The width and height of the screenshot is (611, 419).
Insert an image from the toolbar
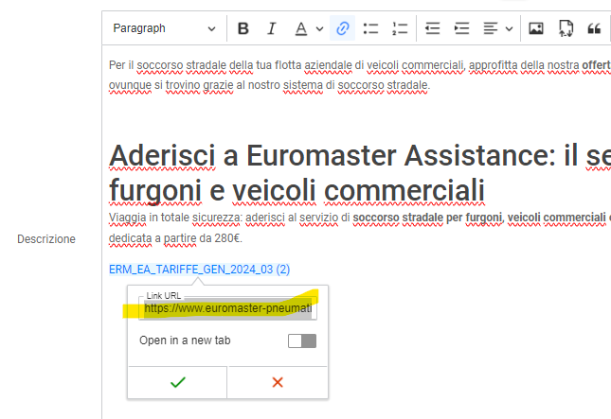tap(536, 28)
